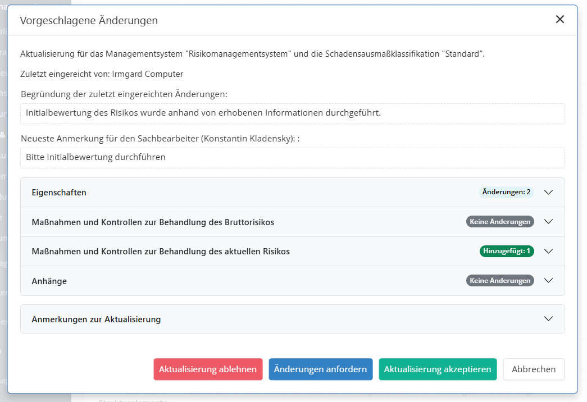
Task: Expand the Anhänge section chevron
Action: (549, 281)
